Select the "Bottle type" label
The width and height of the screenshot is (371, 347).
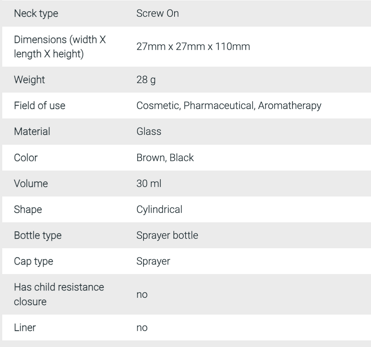coord(37,235)
